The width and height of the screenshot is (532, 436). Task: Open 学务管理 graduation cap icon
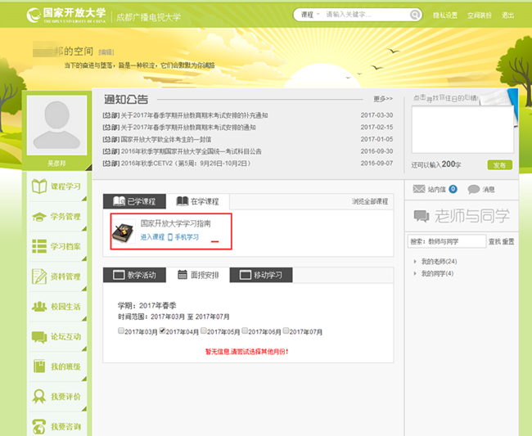pyautogui.click(x=39, y=217)
